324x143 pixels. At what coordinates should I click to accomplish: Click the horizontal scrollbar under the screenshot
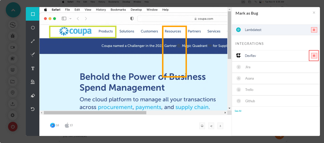[x=95, y=113]
